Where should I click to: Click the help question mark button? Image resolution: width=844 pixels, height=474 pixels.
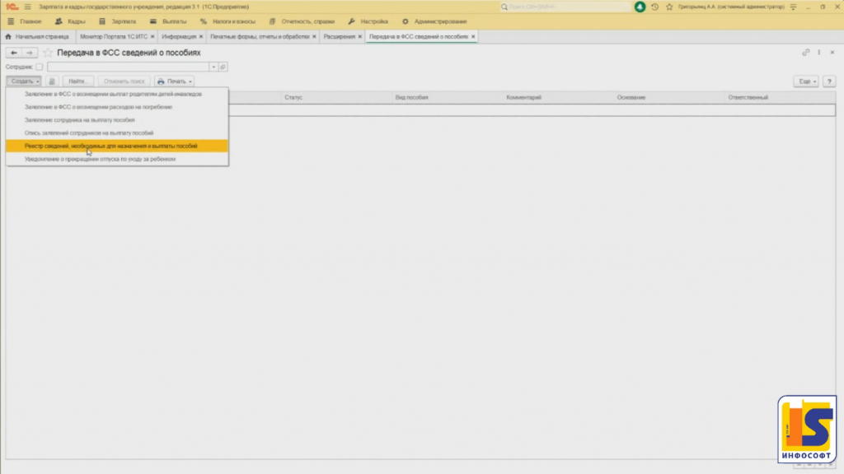pyautogui.click(x=828, y=81)
